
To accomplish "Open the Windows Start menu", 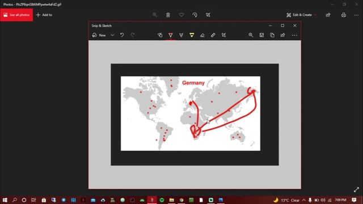I will (x=5, y=200).
